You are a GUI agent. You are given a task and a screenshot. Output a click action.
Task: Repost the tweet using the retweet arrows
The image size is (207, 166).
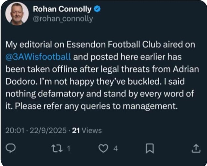[x=57, y=148]
